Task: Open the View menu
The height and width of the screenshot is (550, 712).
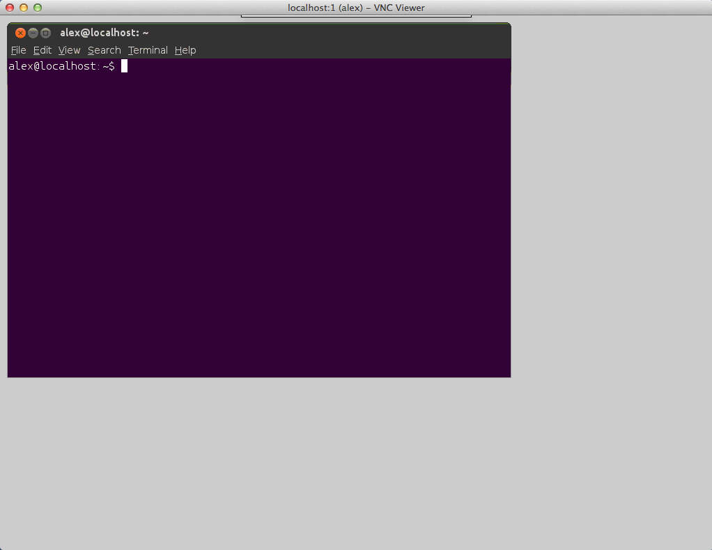Action: (69, 50)
